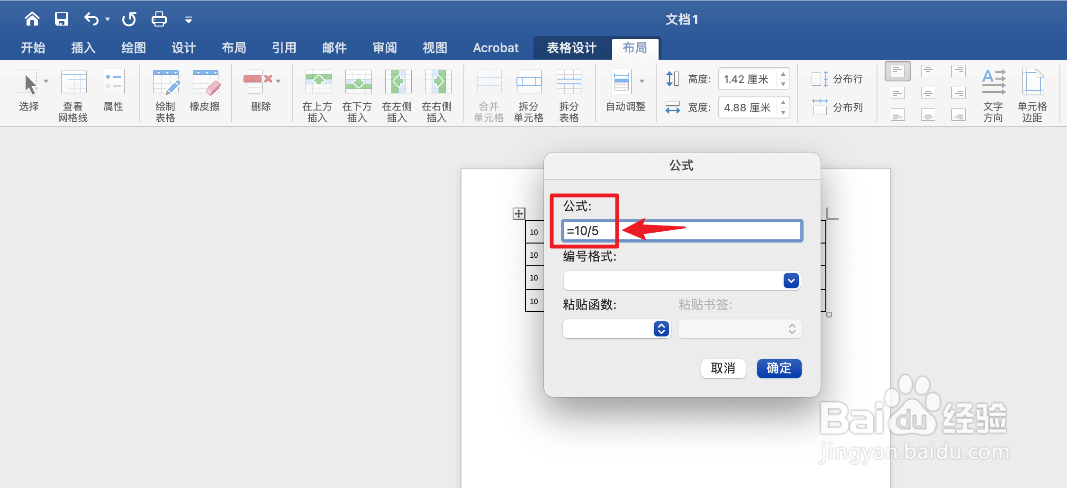Toggle View Gridlines (查看网格线)
The image size is (1067, 488).
(73, 96)
